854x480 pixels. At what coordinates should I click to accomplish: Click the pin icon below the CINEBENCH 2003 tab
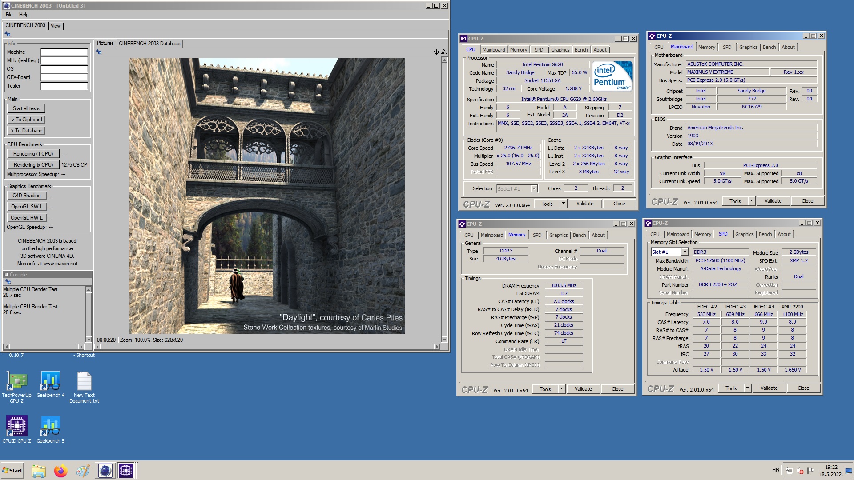(x=8, y=34)
